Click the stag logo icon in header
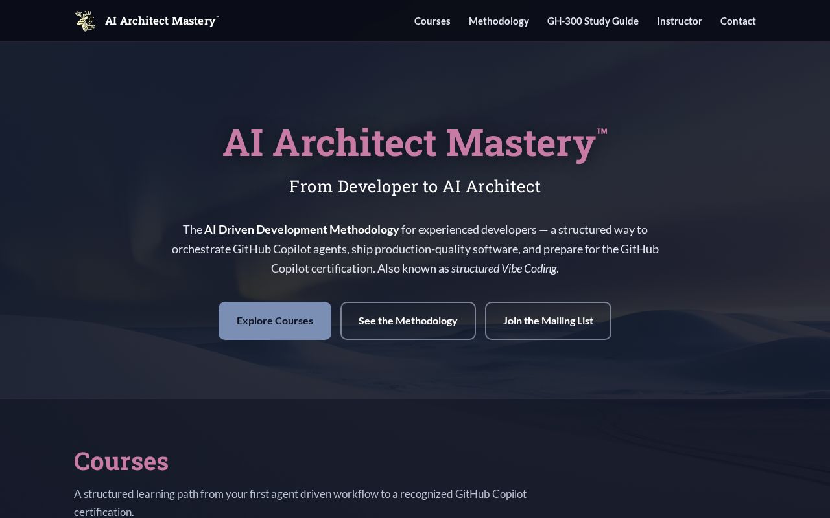The height and width of the screenshot is (518, 830). [85, 21]
